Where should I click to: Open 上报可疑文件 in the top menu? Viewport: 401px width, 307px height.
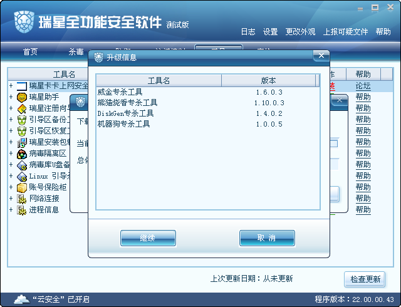tap(345, 32)
